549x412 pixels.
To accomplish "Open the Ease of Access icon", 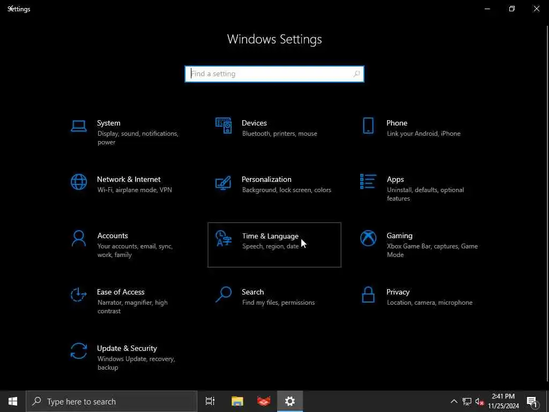I will tap(79, 295).
